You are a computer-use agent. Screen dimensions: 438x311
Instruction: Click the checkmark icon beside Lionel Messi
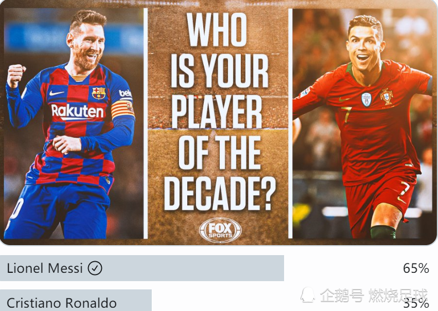[95, 268]
